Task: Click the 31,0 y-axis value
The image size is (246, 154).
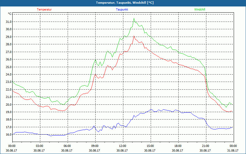Action: point(9,22)
